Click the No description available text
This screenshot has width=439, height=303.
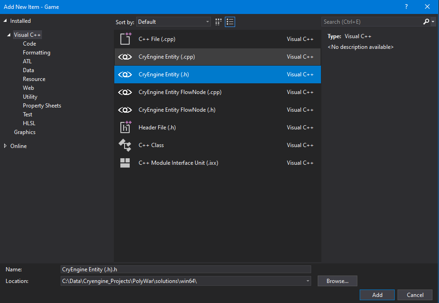click(361, 47)
